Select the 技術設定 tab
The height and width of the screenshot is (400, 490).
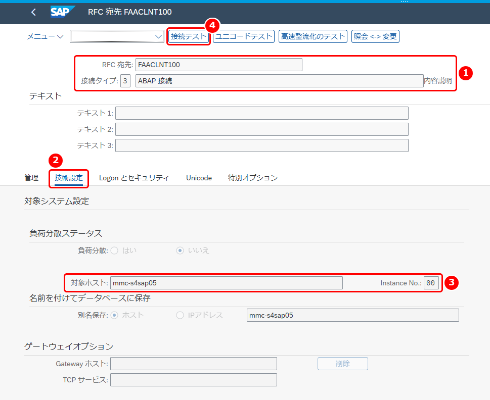click(69, 178)
